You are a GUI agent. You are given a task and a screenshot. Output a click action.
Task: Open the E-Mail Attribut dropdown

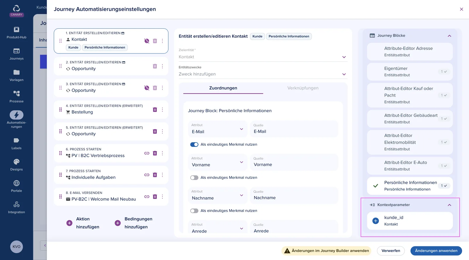click(217, 129)
